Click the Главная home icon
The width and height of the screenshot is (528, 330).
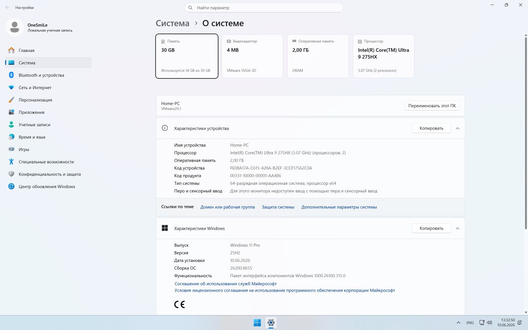(x=11, y=50)
